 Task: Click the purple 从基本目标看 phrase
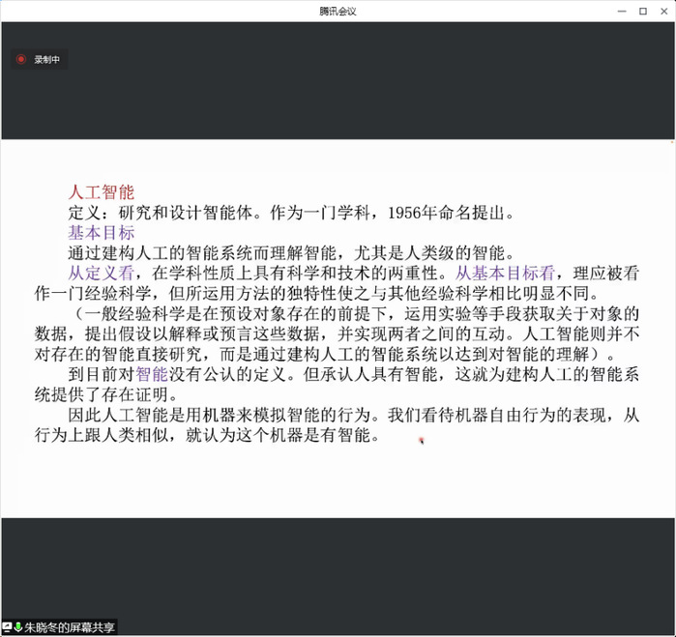505,273
